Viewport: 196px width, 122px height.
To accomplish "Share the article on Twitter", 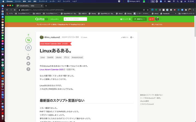I will (28, 63).
